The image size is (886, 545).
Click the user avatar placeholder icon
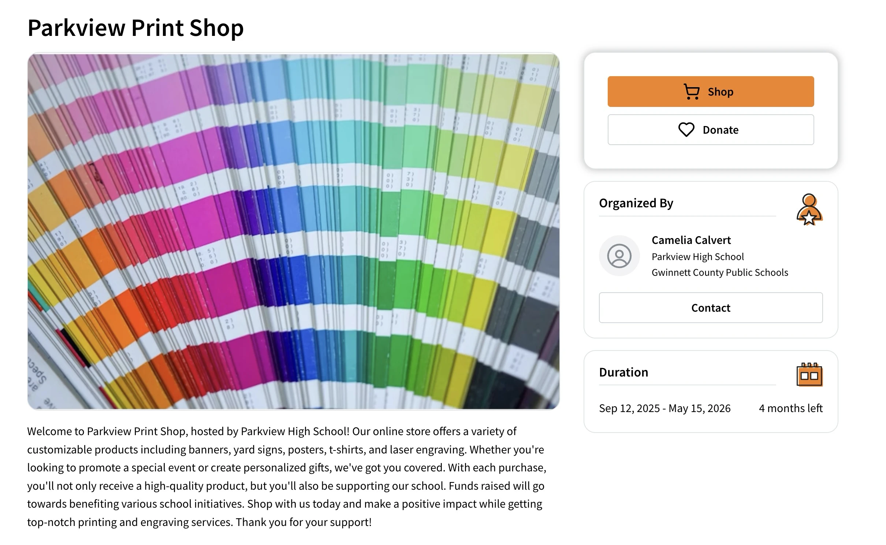pyautogui.click(x=619, y=256)
